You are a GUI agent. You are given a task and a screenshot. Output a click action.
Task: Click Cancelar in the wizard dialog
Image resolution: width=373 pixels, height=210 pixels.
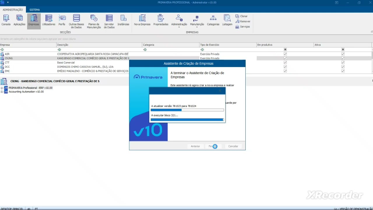click(x=233, y=146)
